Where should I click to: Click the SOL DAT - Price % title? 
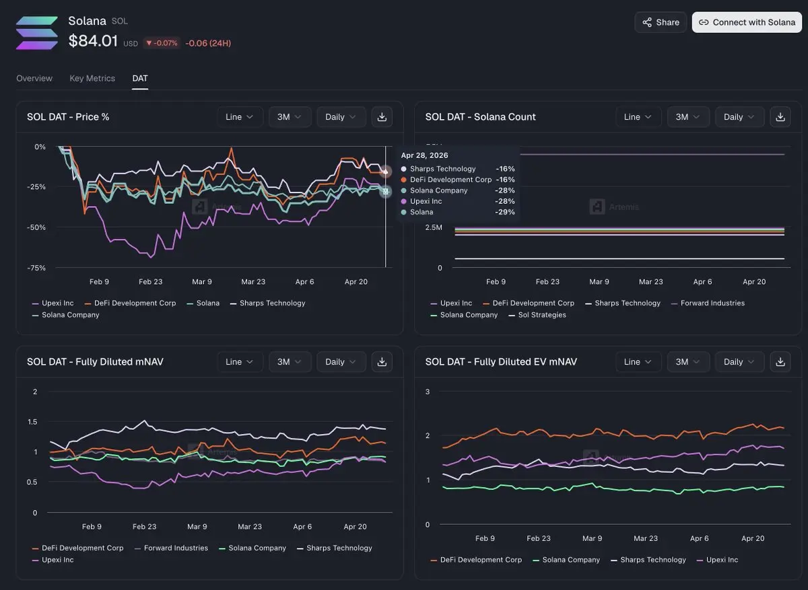click(68, 117)
